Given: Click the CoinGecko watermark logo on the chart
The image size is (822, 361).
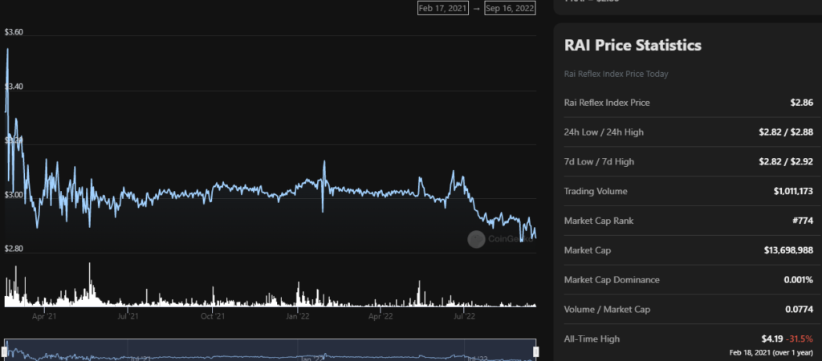Looking at the screenshot, I should tap(476, 238).
